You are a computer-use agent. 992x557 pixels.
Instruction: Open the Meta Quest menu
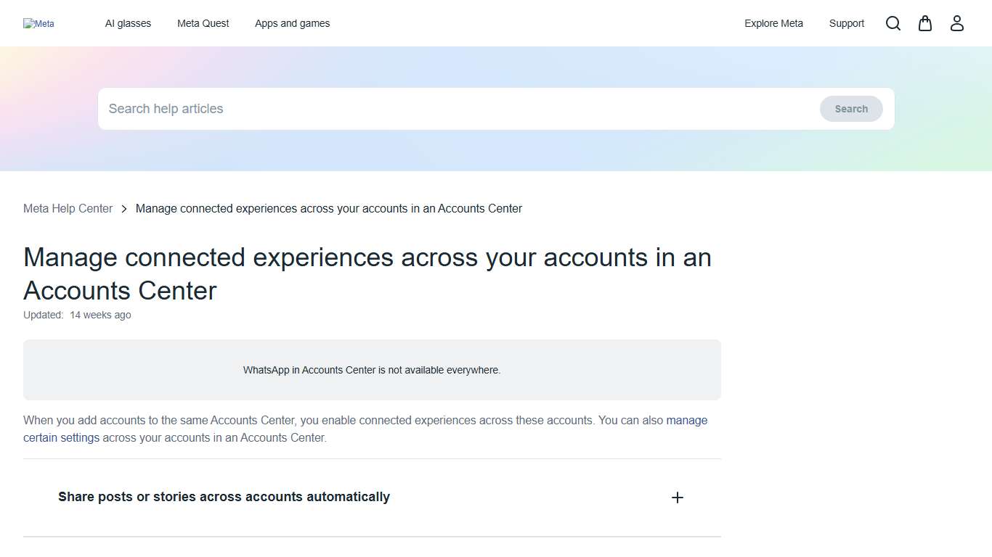click(x=203, y=23)
